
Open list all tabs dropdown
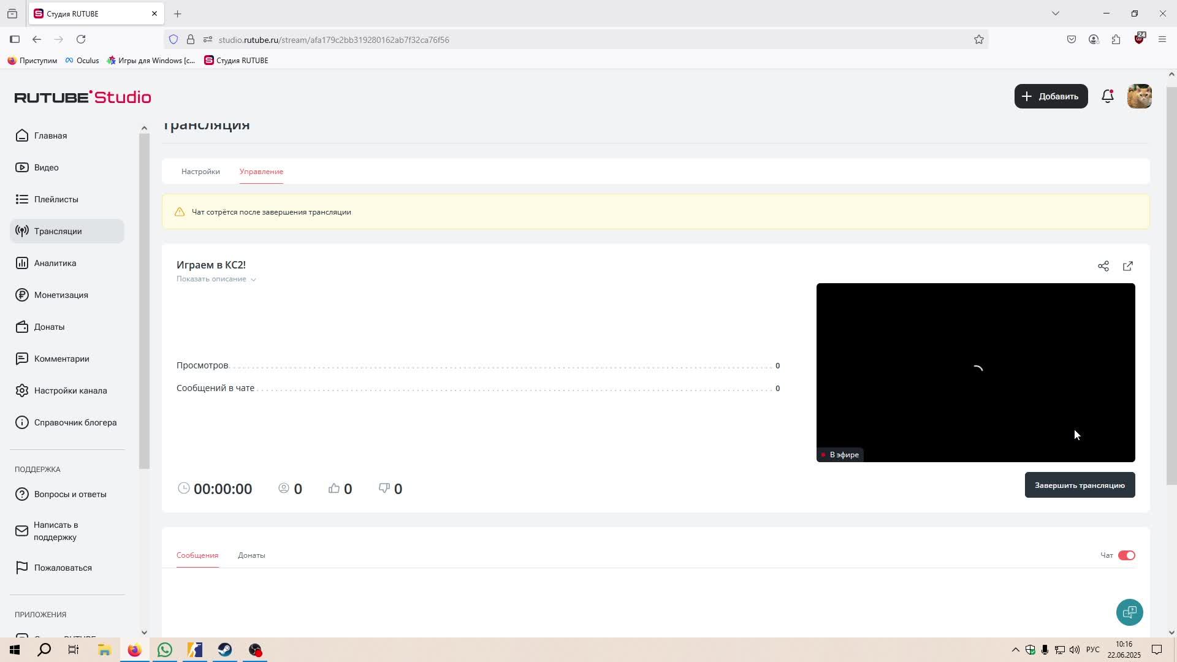click(1056, 13)
